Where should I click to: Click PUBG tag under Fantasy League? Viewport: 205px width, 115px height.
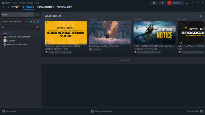[x=60, y=52]
